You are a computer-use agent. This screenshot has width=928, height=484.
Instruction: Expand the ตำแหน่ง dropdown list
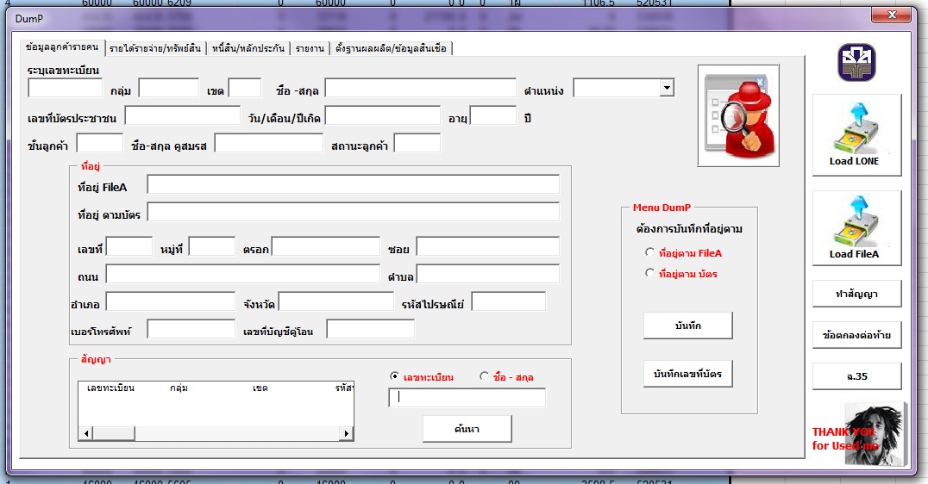point(666,88)
